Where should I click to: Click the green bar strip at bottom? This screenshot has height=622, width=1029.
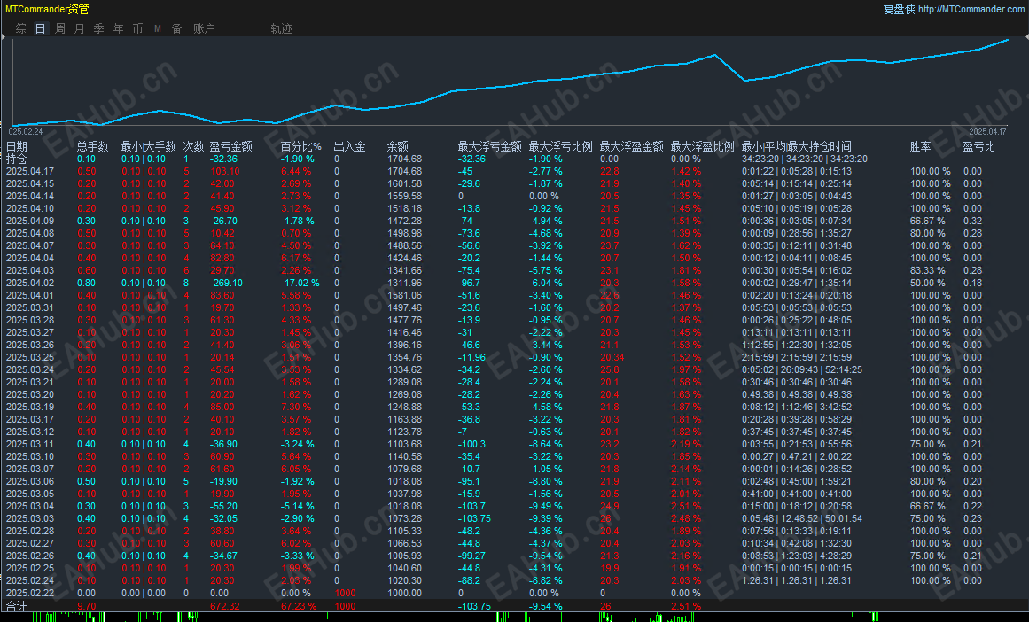(x=514, y=618)
